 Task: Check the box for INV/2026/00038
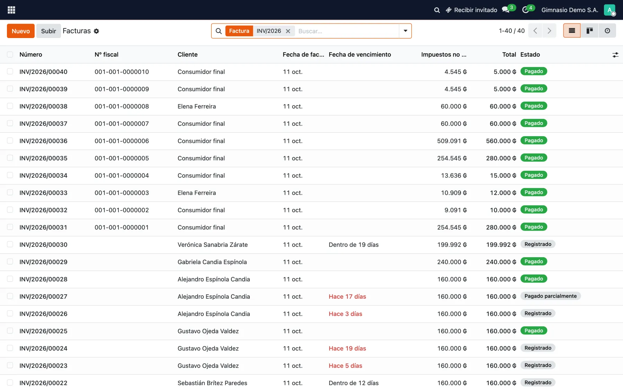click(10, 106)
